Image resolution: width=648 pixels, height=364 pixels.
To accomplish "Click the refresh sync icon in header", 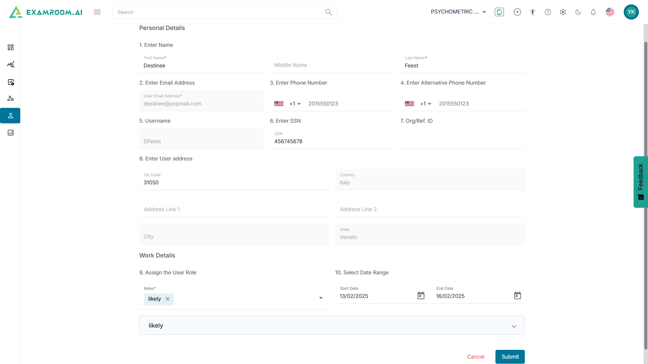I will coord(499,12).
